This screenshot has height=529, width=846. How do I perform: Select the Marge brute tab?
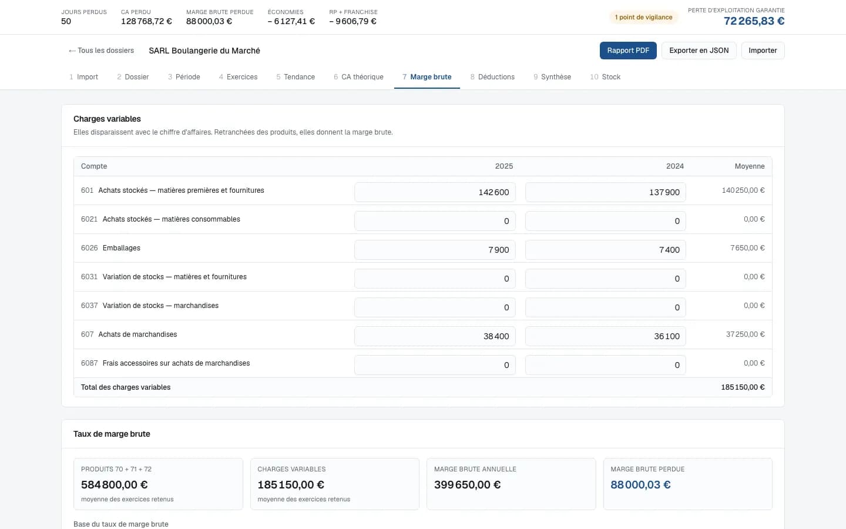click(427, 77)
